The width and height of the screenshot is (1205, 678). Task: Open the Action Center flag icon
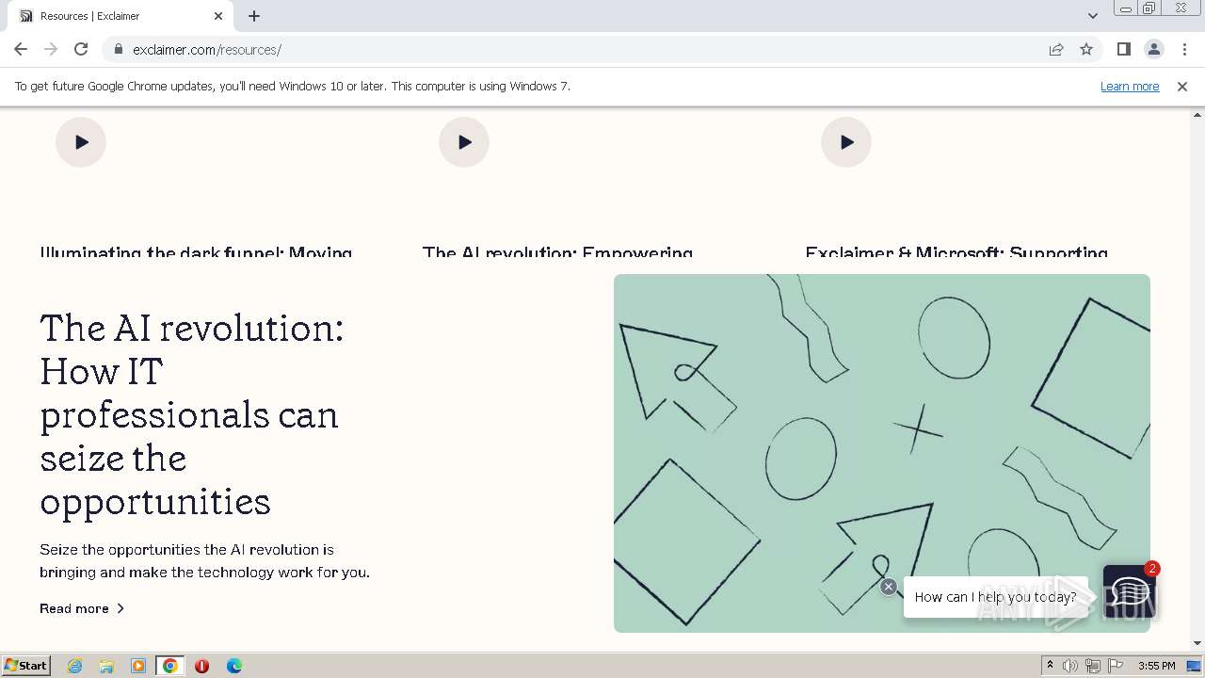click(x=1116, y=666)
